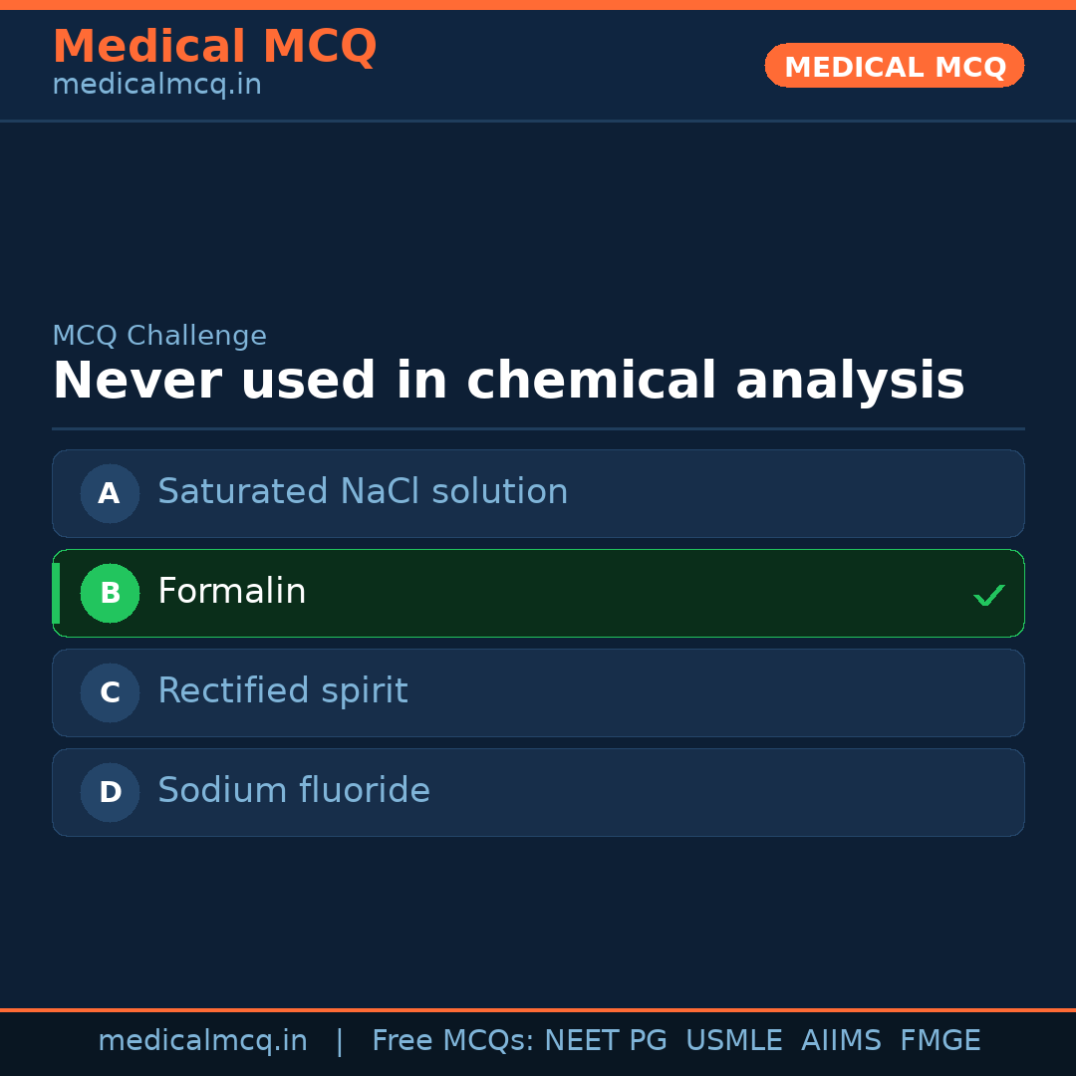Click the green letter B circle badge
1076x1076 pixels.
110,593
